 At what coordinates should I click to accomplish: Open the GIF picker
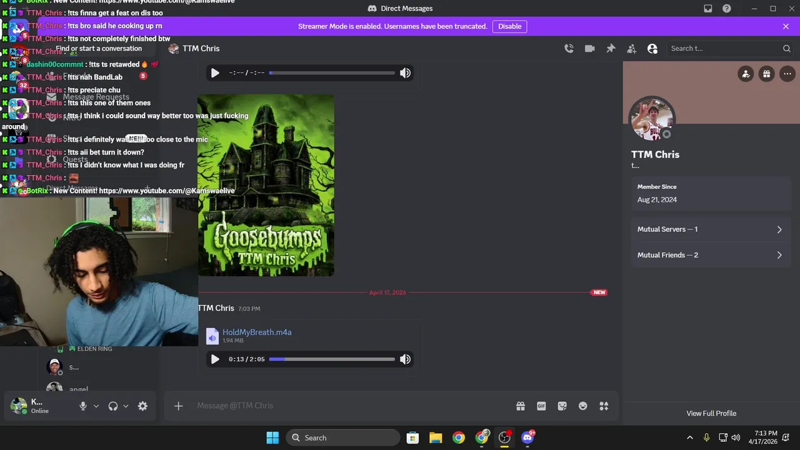coord(541,406)
